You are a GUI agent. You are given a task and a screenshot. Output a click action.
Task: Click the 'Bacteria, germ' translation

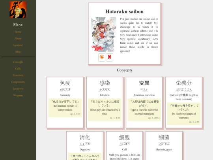pos(164,149)
